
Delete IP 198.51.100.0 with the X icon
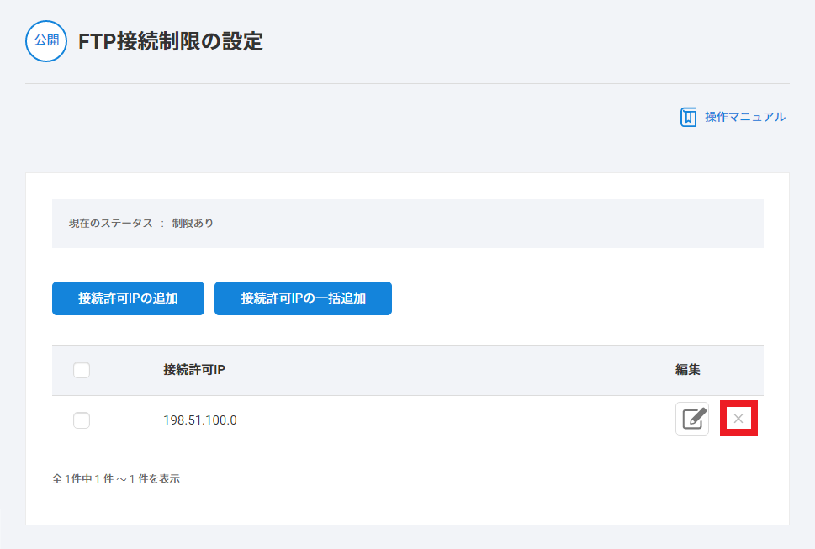pyautogui.click(x=738, y=419)
